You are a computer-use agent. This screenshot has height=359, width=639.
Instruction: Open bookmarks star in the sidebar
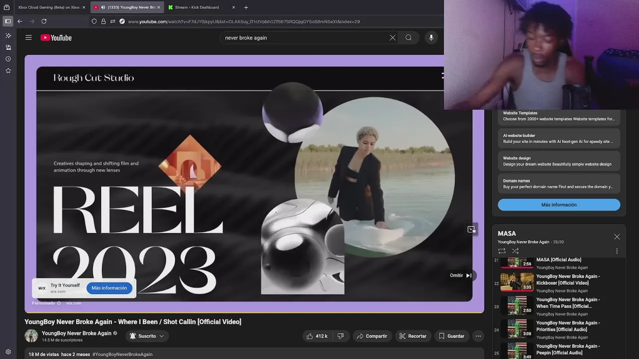(8, 71)
